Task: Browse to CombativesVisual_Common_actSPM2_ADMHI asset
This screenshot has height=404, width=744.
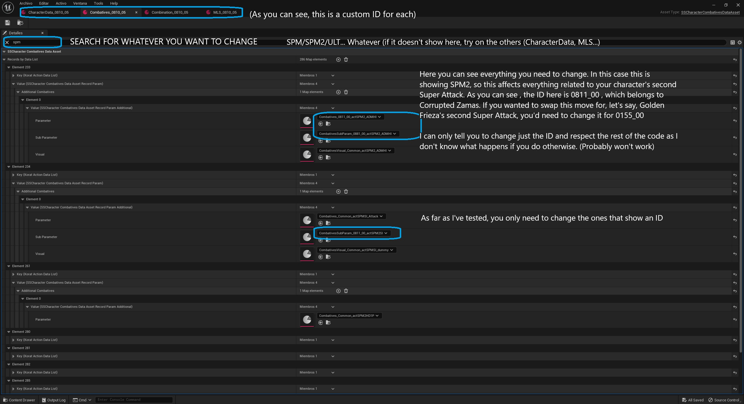Action: pyautogui.click(x=328, y=158)
